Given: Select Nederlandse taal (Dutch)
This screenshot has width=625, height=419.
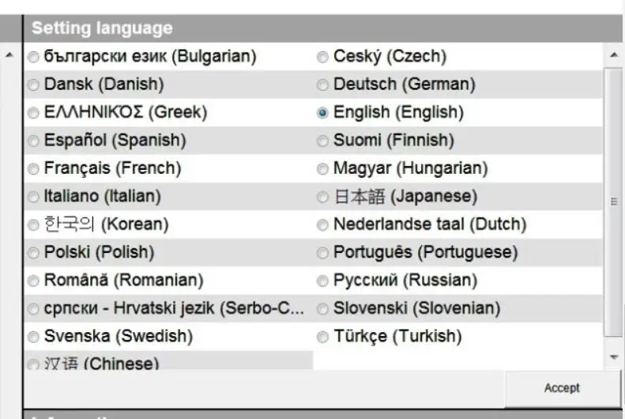Looking at the screenshot, I should point(322,225).
